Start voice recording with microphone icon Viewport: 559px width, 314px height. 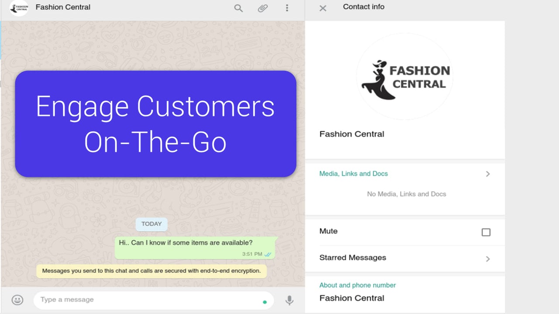click(x=289, y=300)
